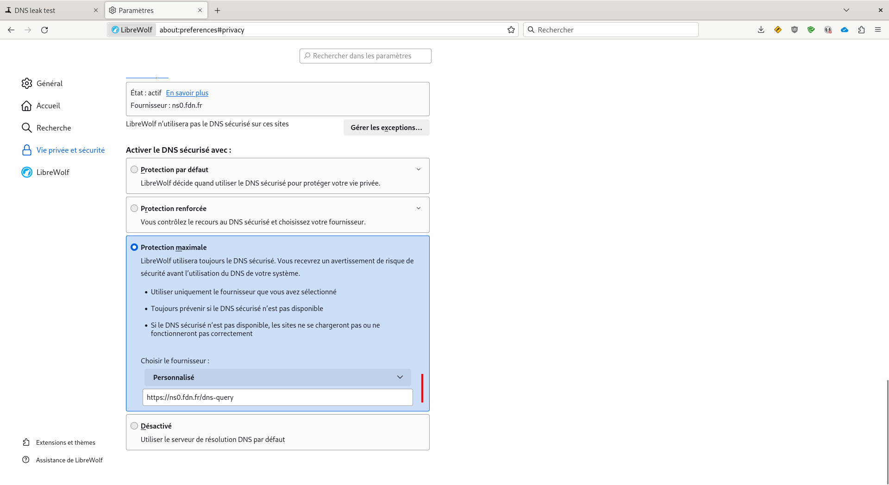Select the Protection par défaut radio button
This screenshot has height=485, width=889.
(x=134, y=169)
